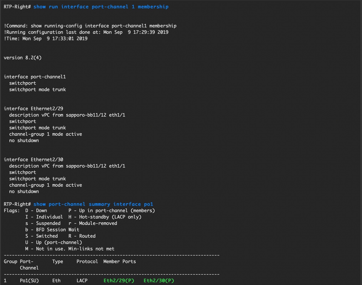Select the green Eth2/30(P) member port

[159, 281]
